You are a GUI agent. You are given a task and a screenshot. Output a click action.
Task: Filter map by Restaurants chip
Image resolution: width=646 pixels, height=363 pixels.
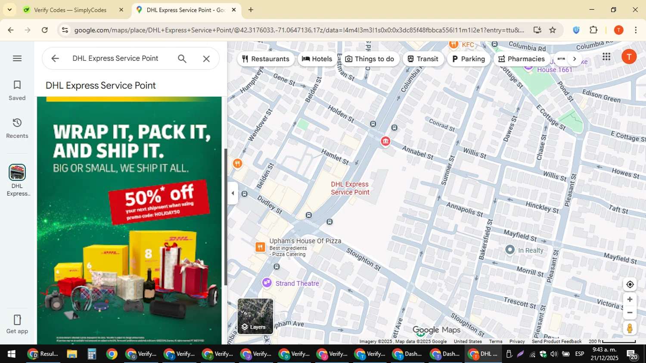pyautogui.click(x=266, y=59)
